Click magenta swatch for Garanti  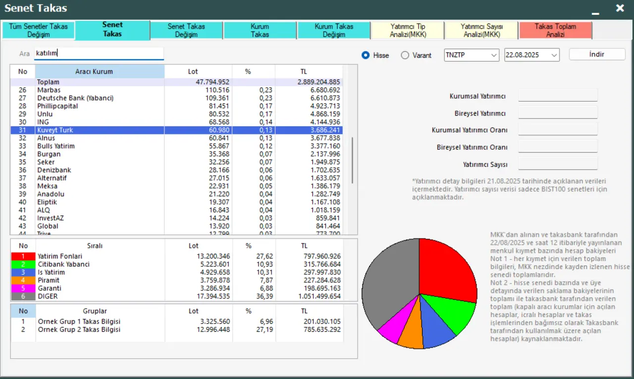(23, 288)
